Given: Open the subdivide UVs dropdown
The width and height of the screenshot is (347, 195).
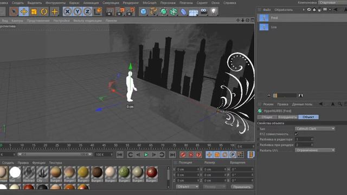Looking at the screenshot, I should [314, 150].
